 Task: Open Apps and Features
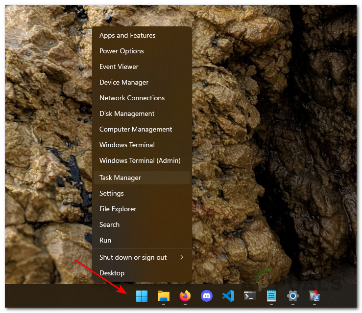point(127,35)
